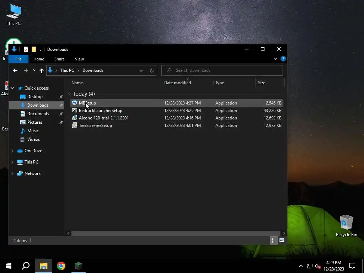Open Explorer Help icon
The image size is (364, 273).
point(283,59)
